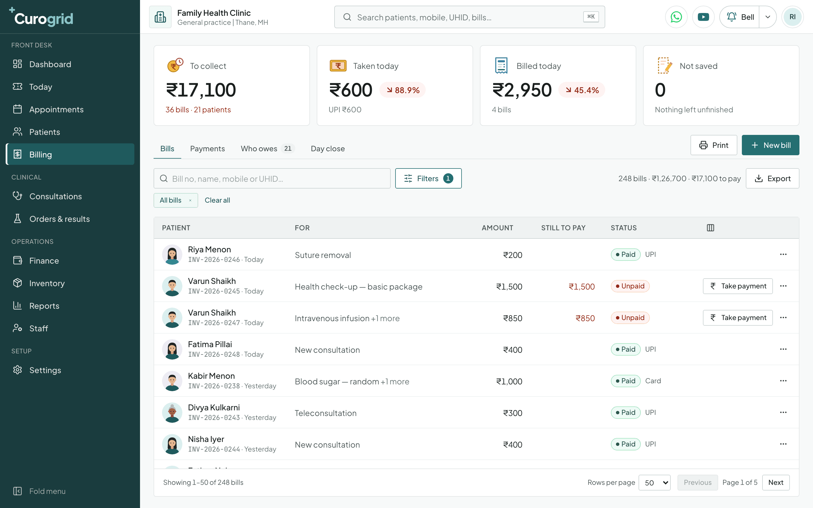Open the video tutorials icon
The width and height of the screenshot is (813, 508).
tap(703, 17)
